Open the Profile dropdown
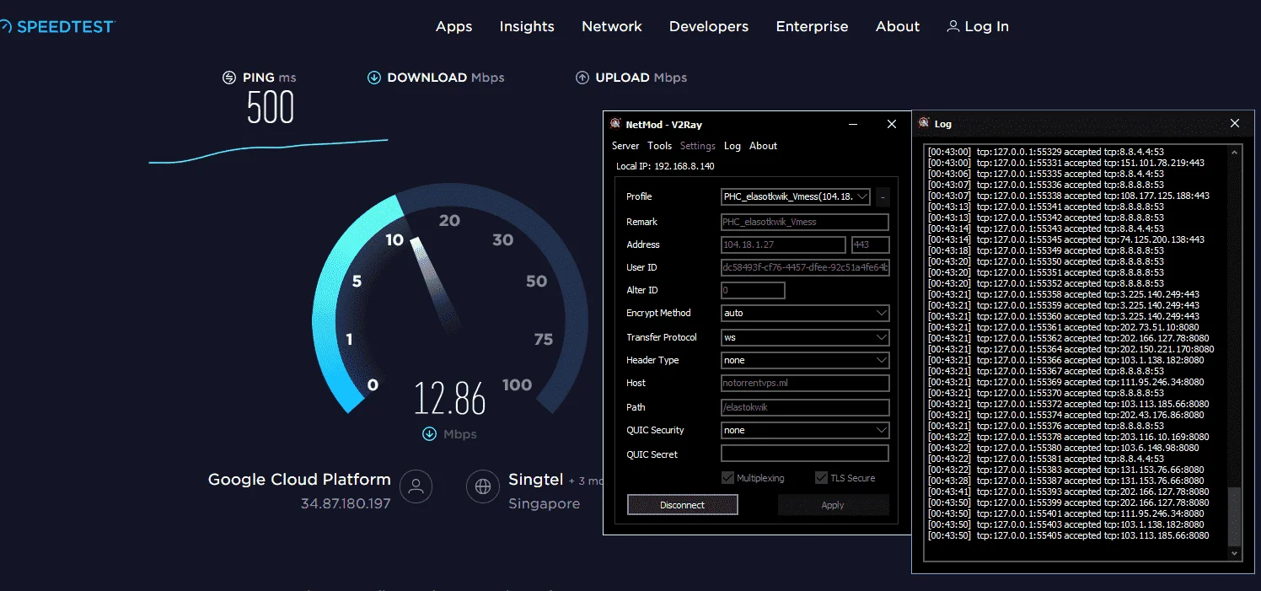 796,196
